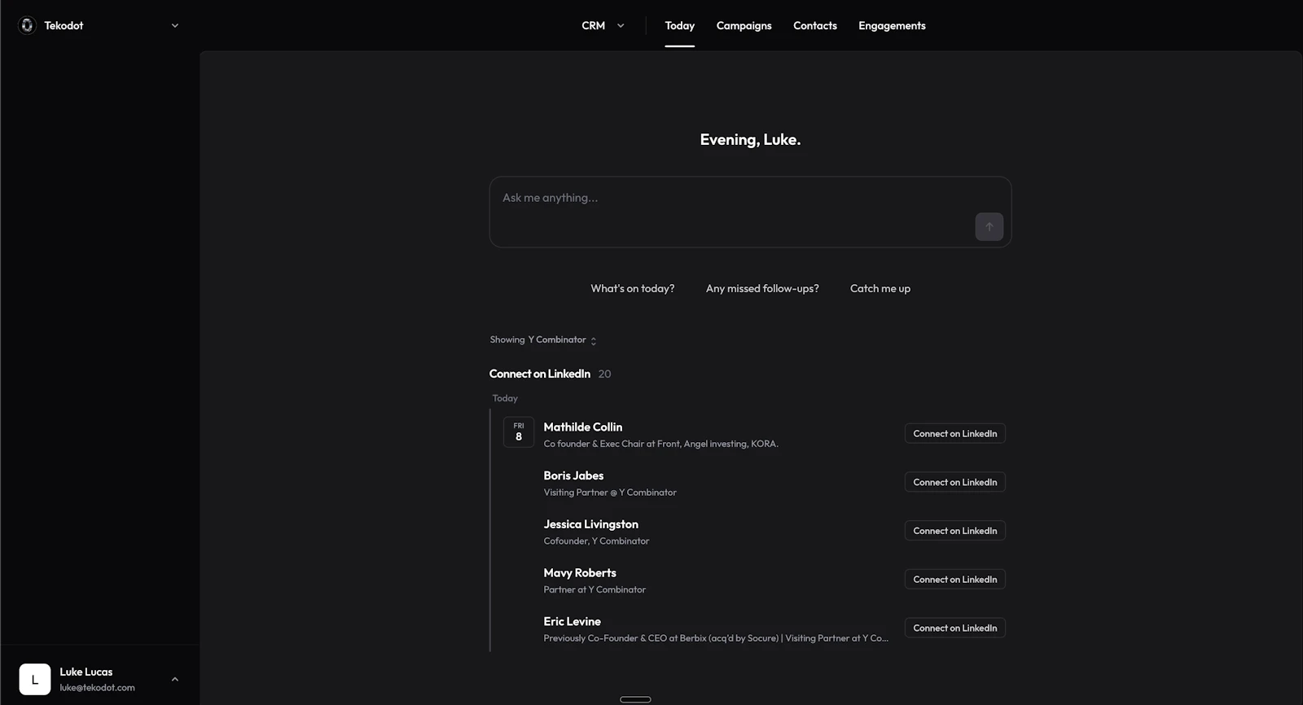This screenshot has width=1303, height=705.
Task: Expand the CRM dropdown menu
Action: point(603,25)
